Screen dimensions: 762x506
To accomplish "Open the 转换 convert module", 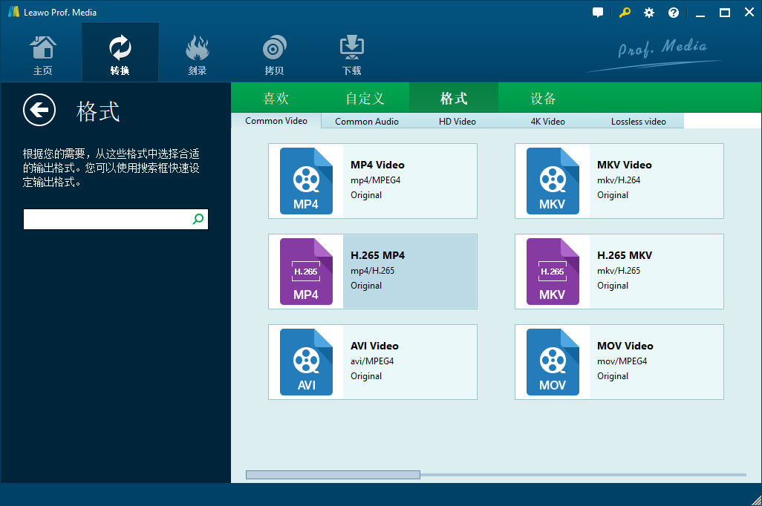I will click(x=120, y=53).
